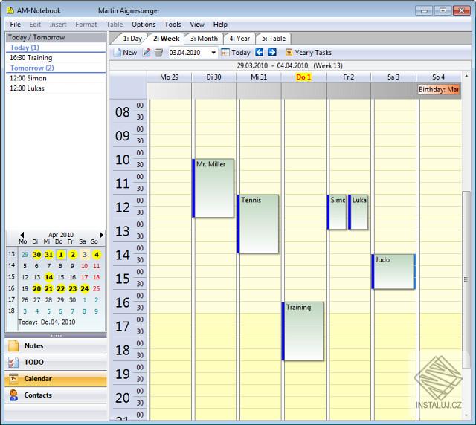Click the 12:00 Lukas entry in Tomorrow list
This screenshot has height=425, width=476.
(x=56, y=88)
